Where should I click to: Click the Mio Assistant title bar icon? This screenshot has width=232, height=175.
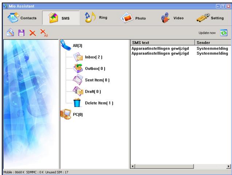(5, 6)
